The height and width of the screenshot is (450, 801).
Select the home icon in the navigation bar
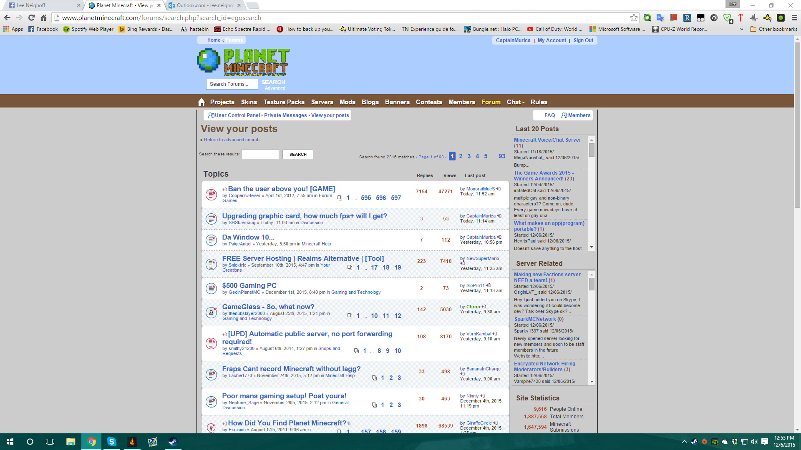202,102
